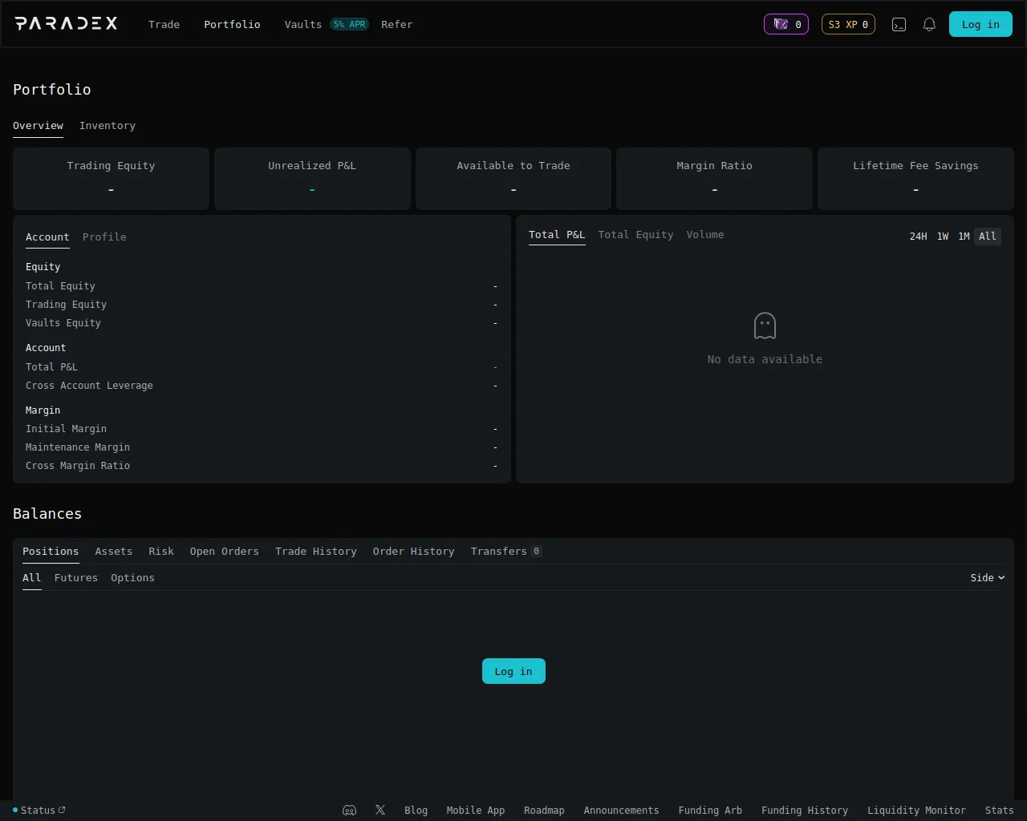Open the notifications bell
Image resolution: width=1027 pixels, height=821 pixels.
(929, 25)
